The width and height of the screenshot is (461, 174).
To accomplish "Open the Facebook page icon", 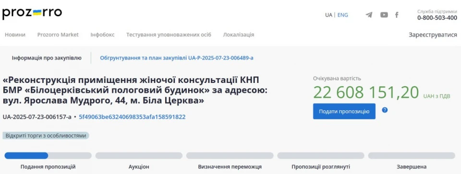I will (397, 15).
